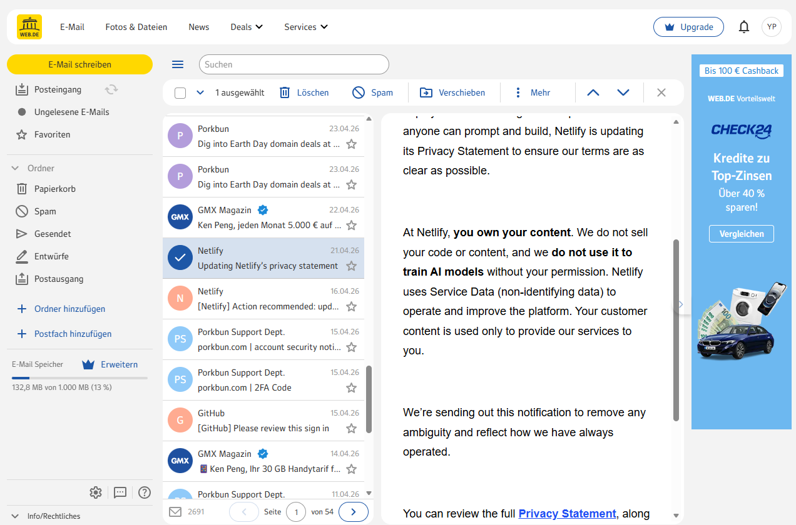
Task: Click Postfach hinzufügen
Action: tap(64, 334)
